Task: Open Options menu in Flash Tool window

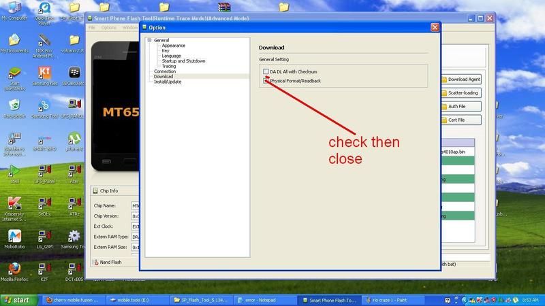Action: [109, 27]
